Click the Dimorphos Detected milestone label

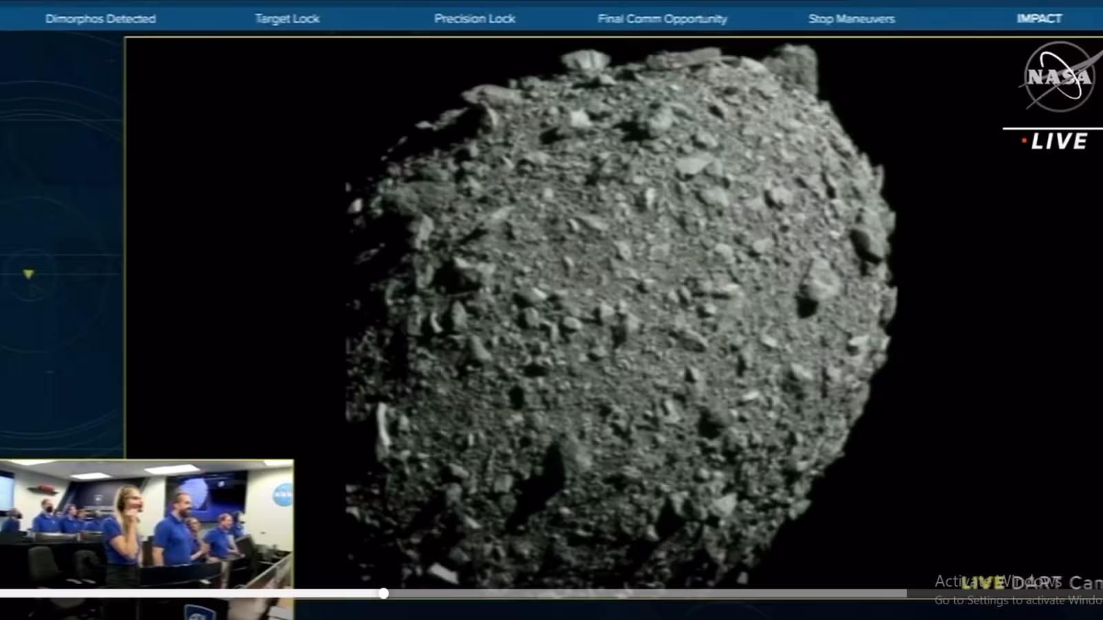(x=101, y=19)
